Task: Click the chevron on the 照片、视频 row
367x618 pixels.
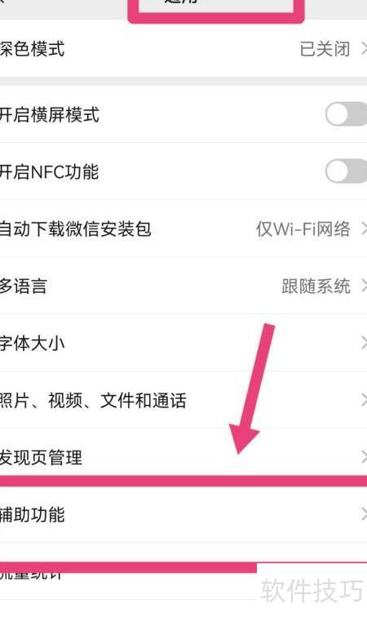Action: click(365, 401)
